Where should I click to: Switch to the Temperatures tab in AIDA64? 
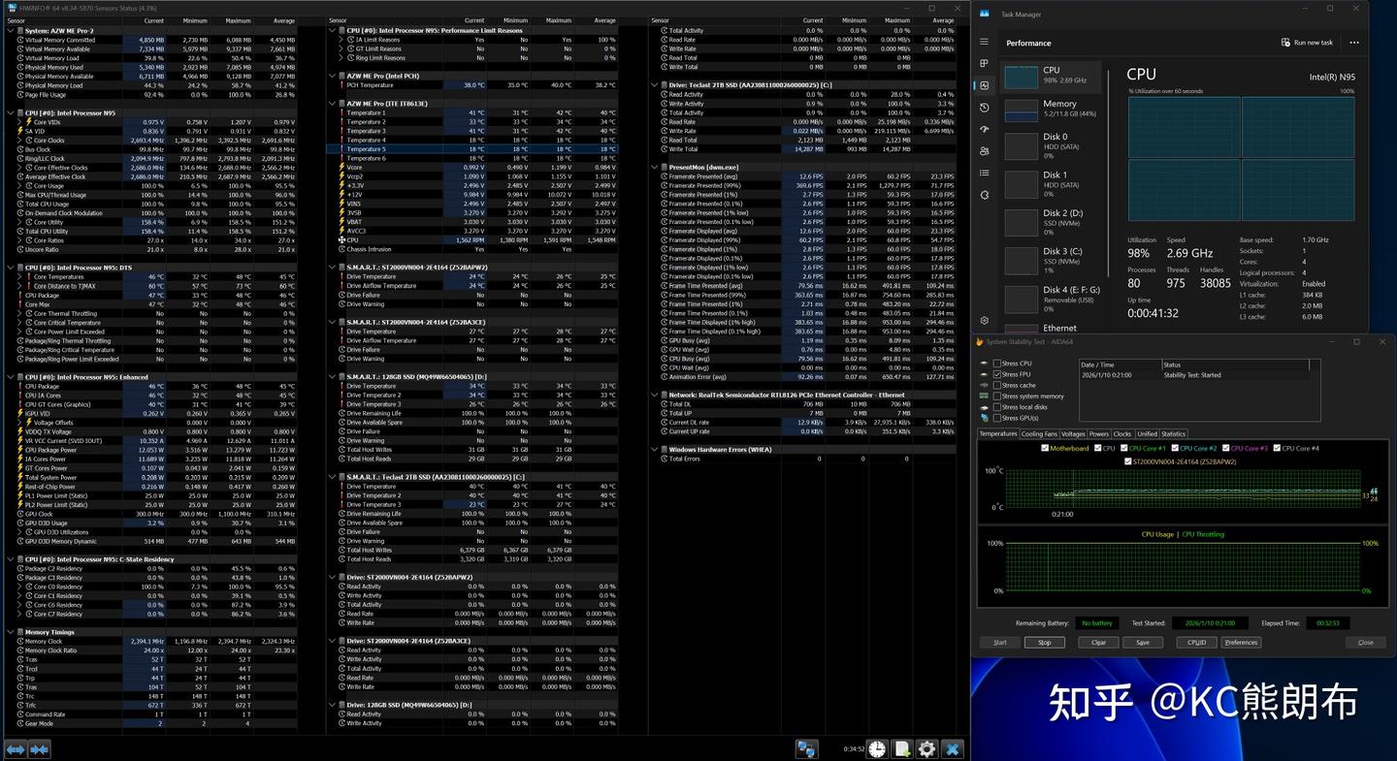click(998, 434)
